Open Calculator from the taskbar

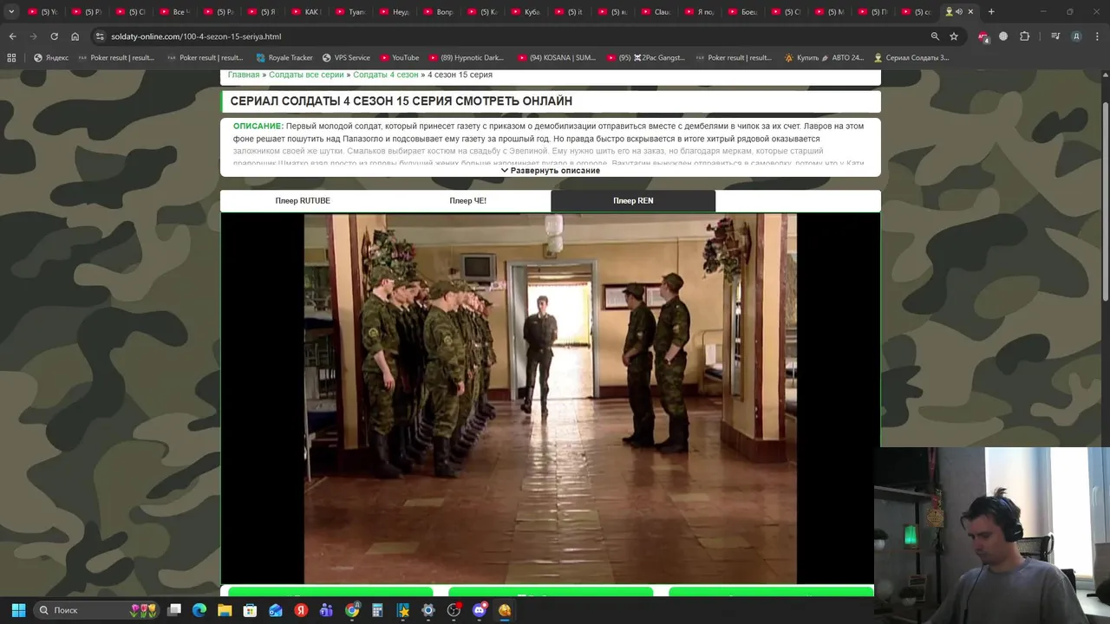click(377, 610)
